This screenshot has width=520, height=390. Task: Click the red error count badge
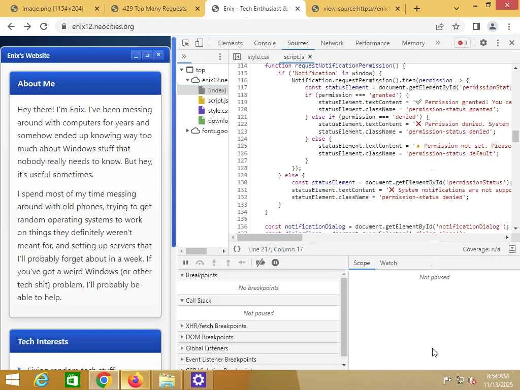click(462, 43)
